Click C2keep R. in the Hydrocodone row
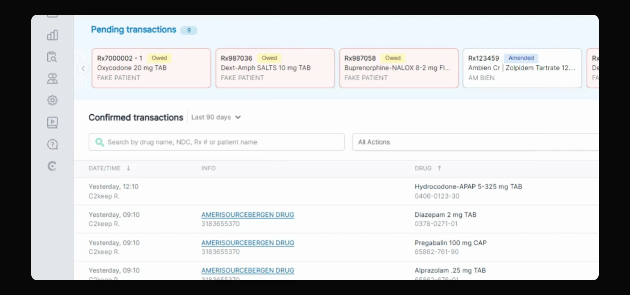 pos(104,196)
